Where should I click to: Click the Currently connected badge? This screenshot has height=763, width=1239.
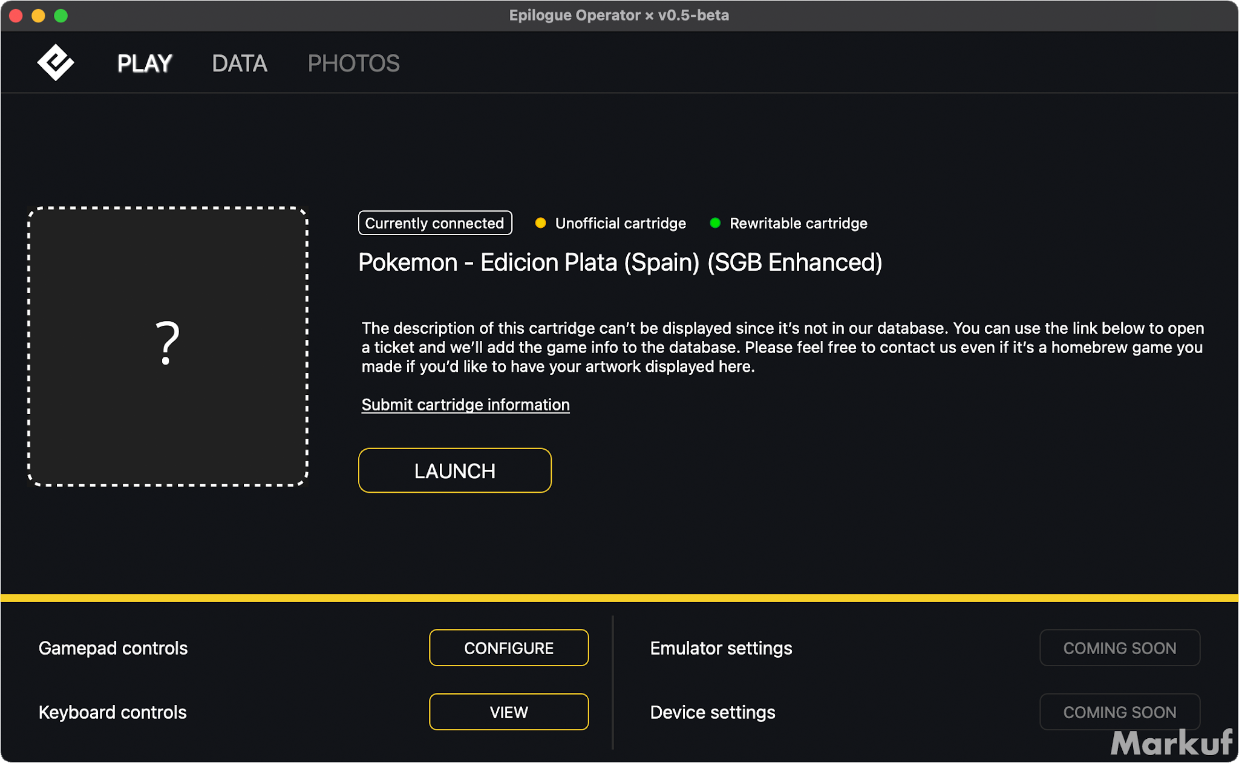click(434, 223)
